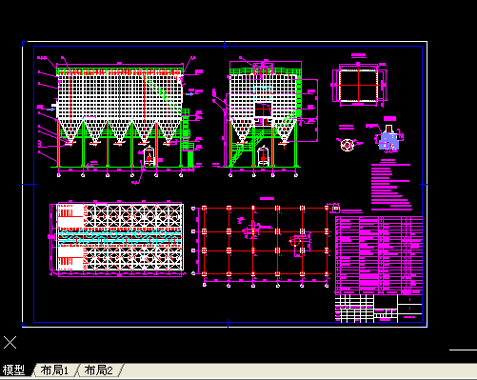Select the front elevation view drawing
The image size is (477, 380).
(120, 120)
